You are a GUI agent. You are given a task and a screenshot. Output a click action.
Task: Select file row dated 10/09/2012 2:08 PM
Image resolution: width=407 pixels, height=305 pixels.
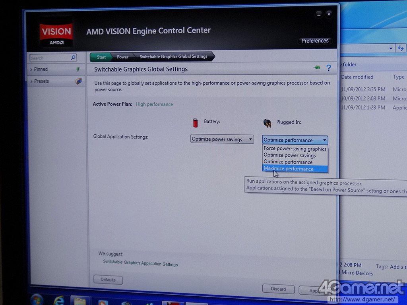tap(374, 98)
